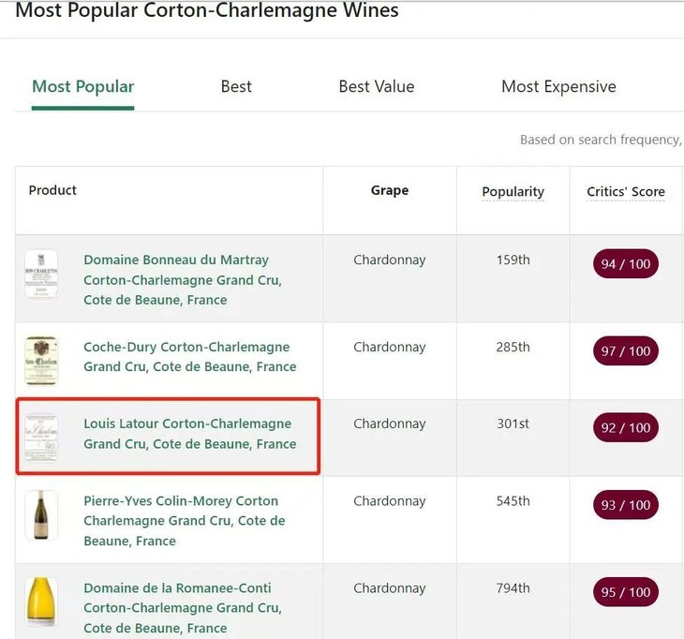Open Louis Latour Corton-Charlemagne link
Image resolution: width=684 pixels, height=639 pixels.
click(189, 434)
